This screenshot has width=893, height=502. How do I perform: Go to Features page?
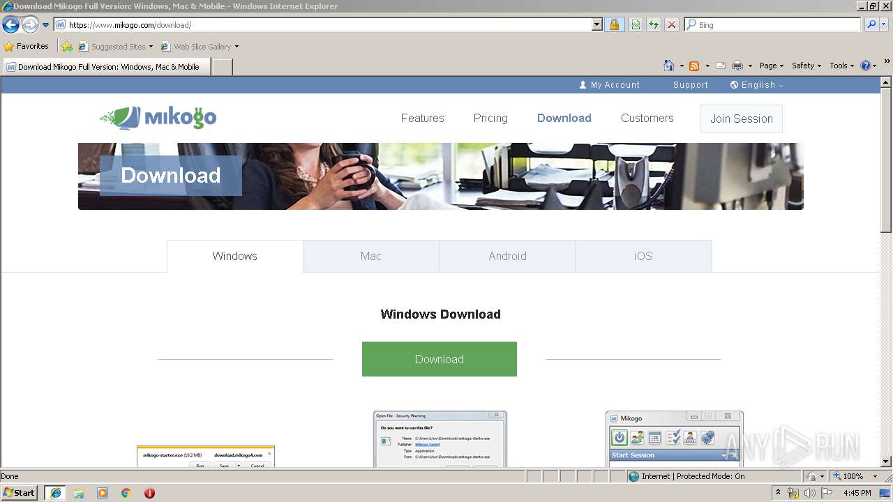tap(422, 119)
